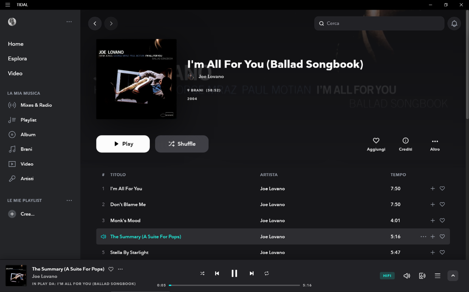Open the play queue icon
Viewport: 469px width, 292px height.
(x=437, y=276)
